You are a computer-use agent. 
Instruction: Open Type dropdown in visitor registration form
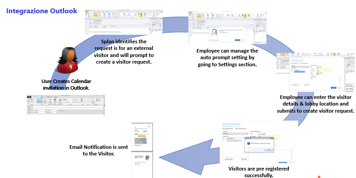coord(319,73)
